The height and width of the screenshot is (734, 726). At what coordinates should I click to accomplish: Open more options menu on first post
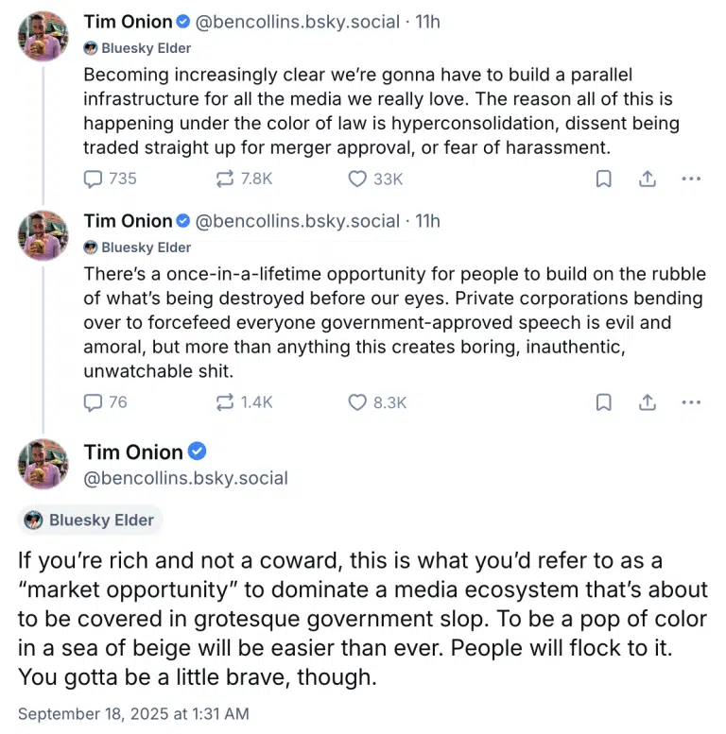tap(691, 179)
